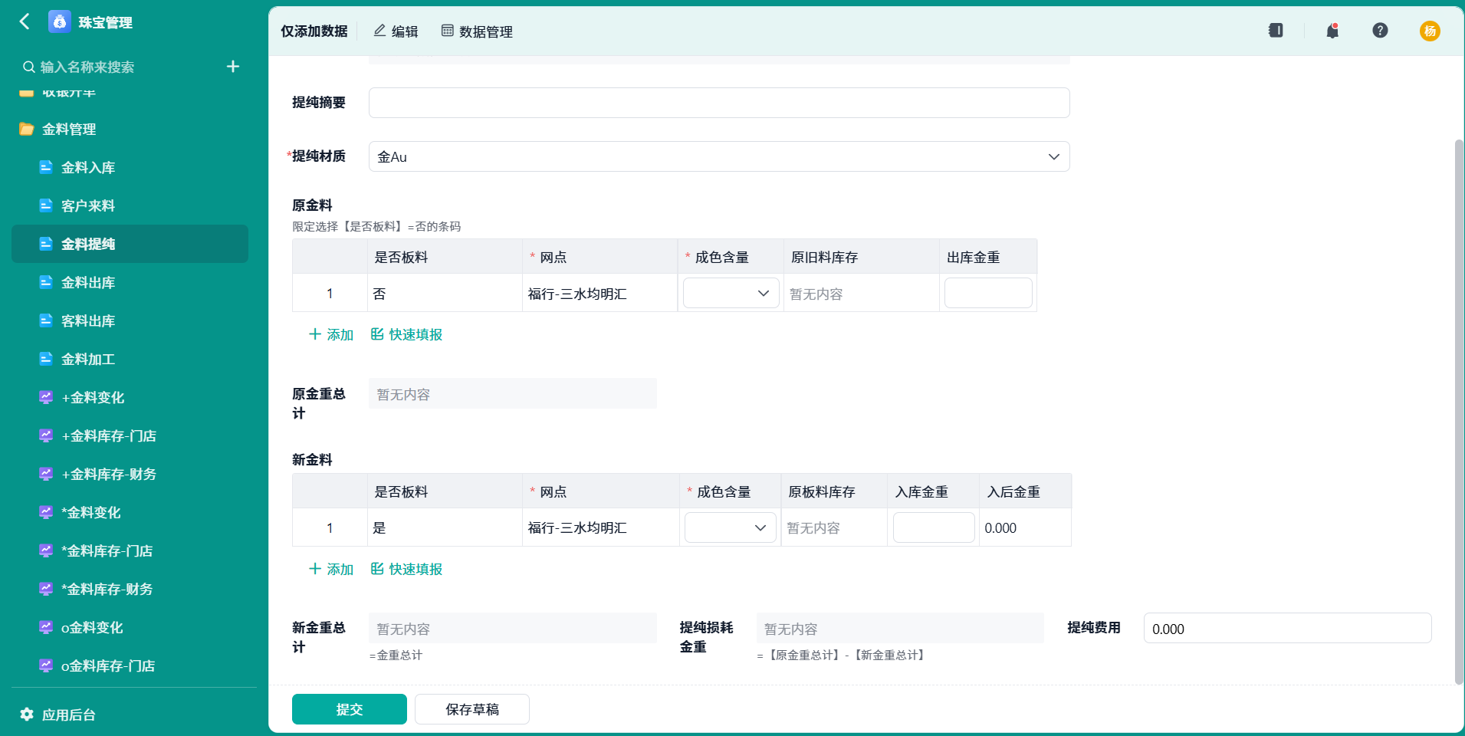1465x736 pixels.
Task: Open 金料提纯 in the sidebar
Action: 130,244
